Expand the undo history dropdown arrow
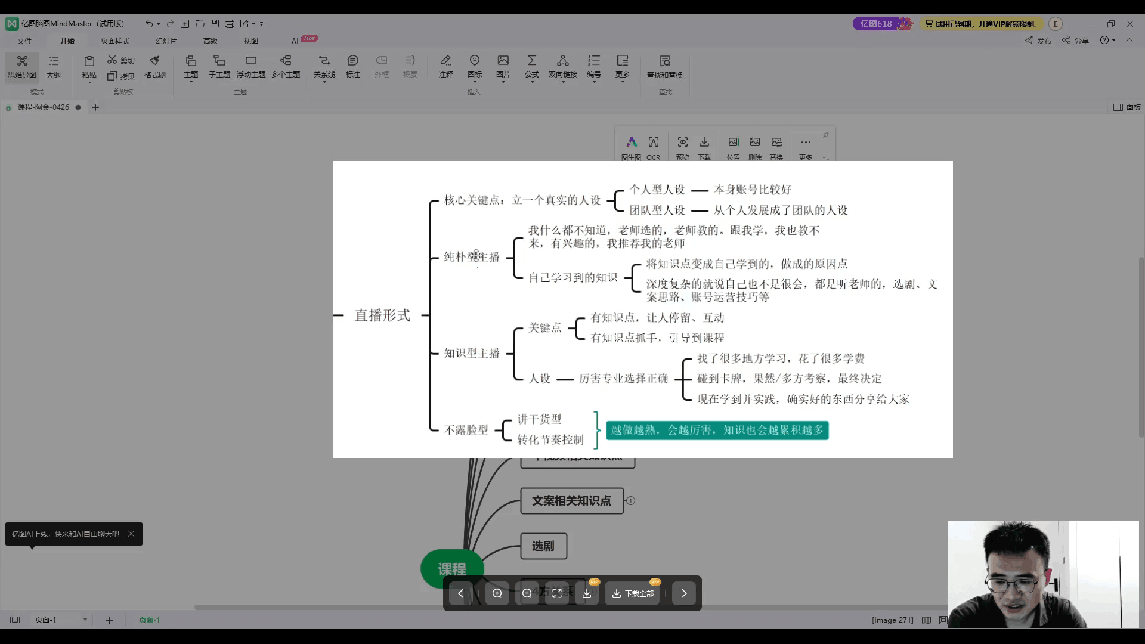Image resolution: width=1145 pixels, height=644 pixels. pos(159,24)
